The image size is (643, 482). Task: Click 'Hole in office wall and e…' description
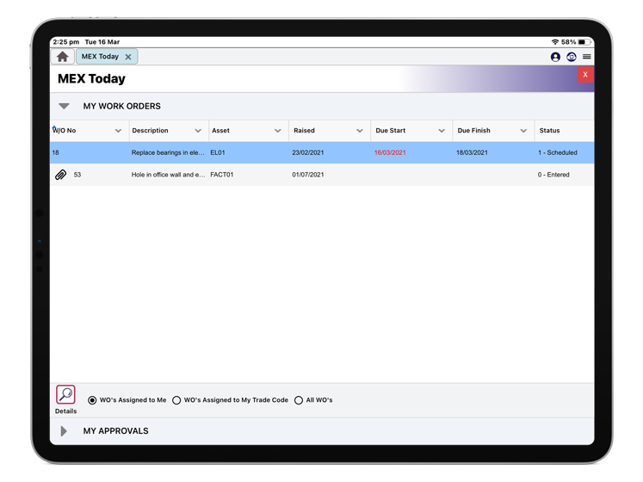[168, 175]
